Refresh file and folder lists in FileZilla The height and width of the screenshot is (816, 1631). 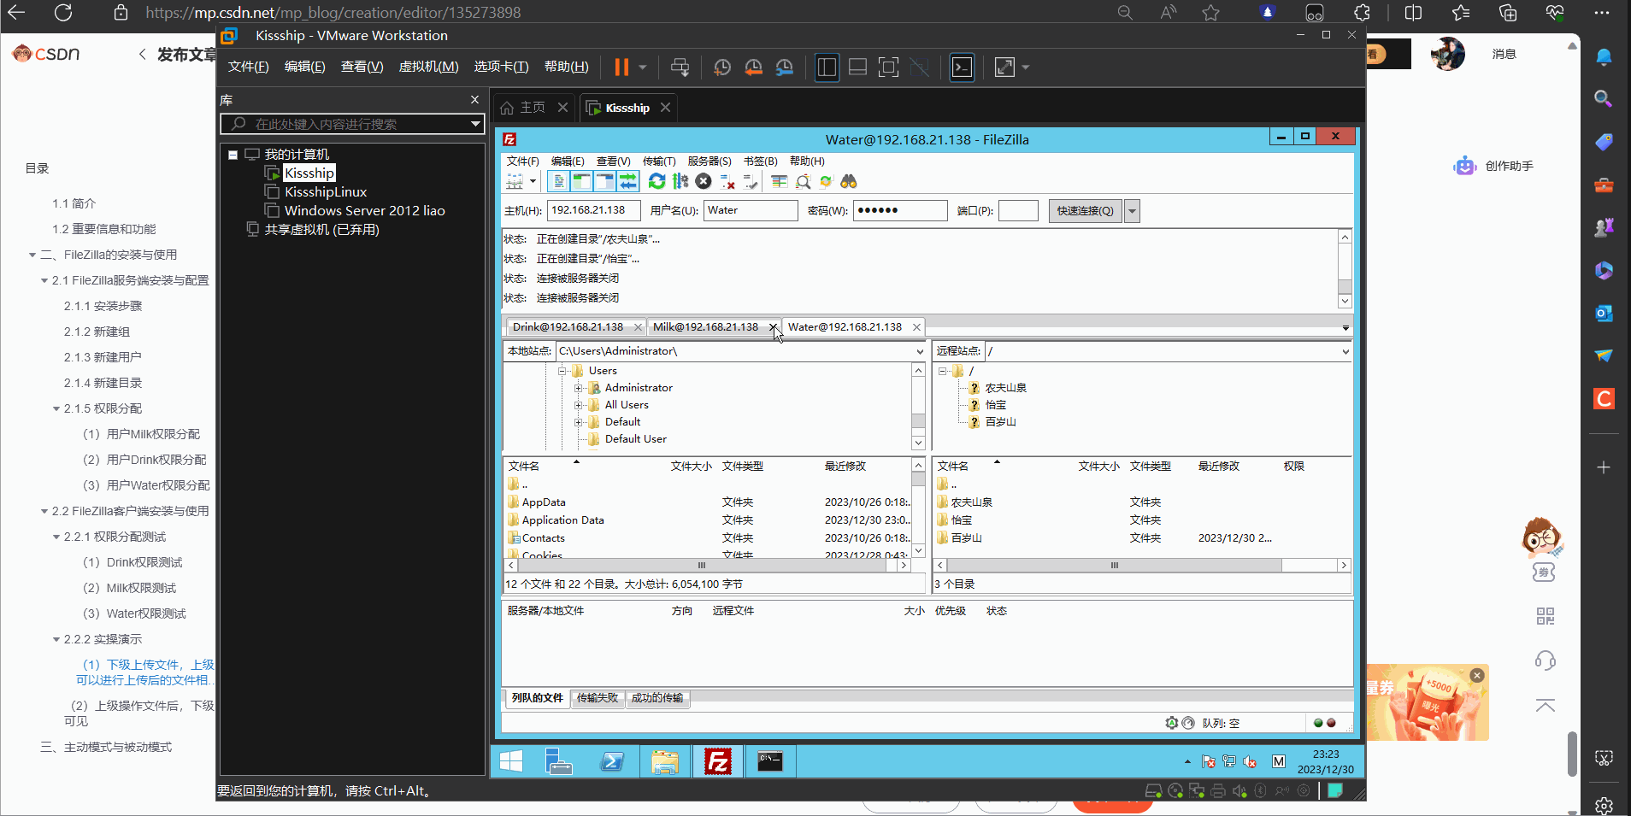(657, 181)
